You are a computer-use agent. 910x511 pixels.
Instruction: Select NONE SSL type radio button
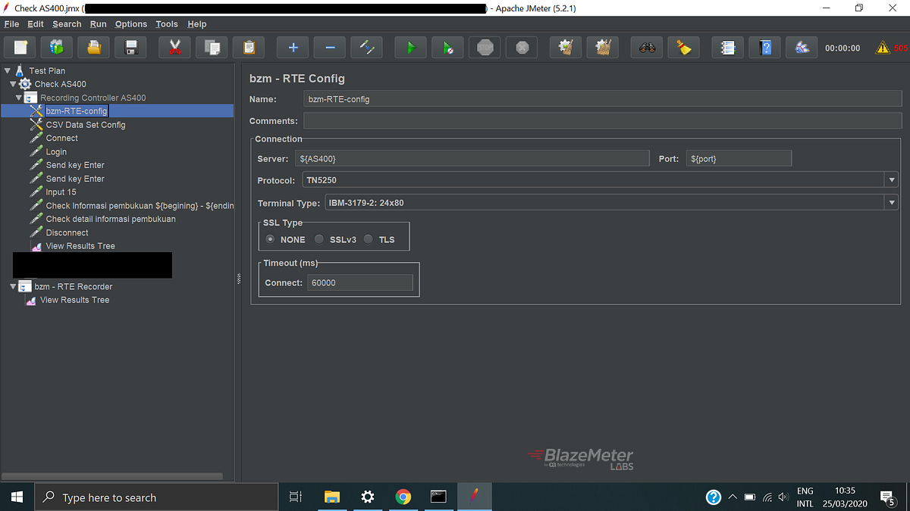(271, 239)
